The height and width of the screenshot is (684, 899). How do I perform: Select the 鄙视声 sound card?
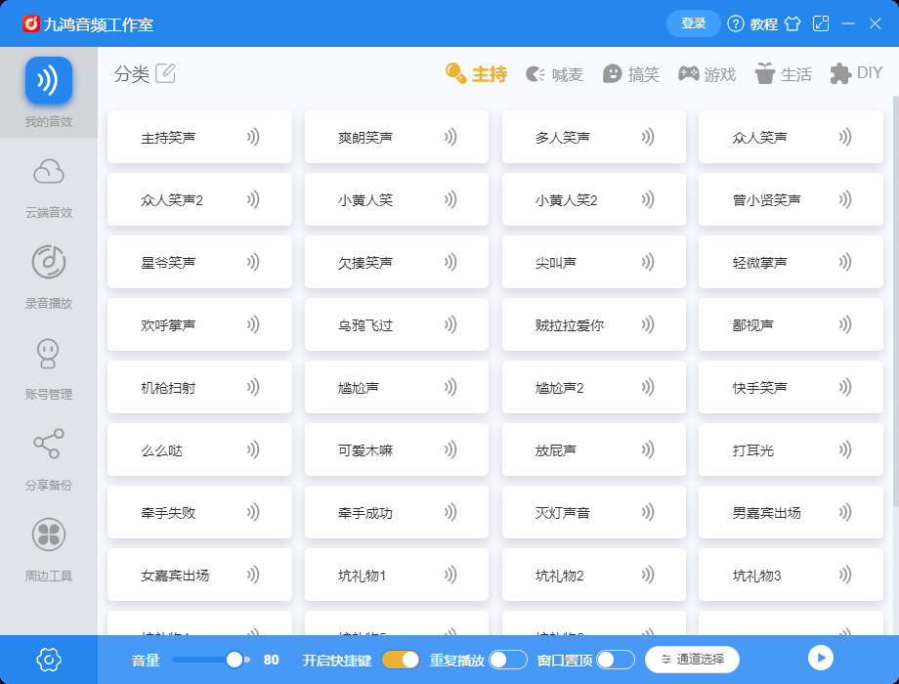pyautogui.click(x=792, y=324)
